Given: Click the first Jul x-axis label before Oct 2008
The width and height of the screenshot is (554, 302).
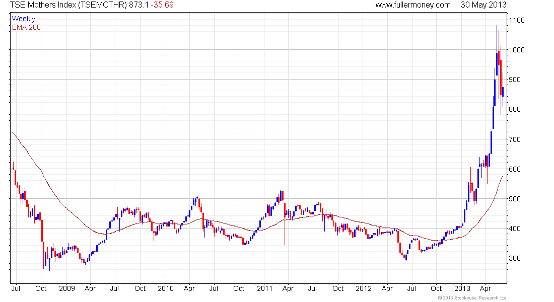Looking at the screenshot, I should tap(16, 288).
